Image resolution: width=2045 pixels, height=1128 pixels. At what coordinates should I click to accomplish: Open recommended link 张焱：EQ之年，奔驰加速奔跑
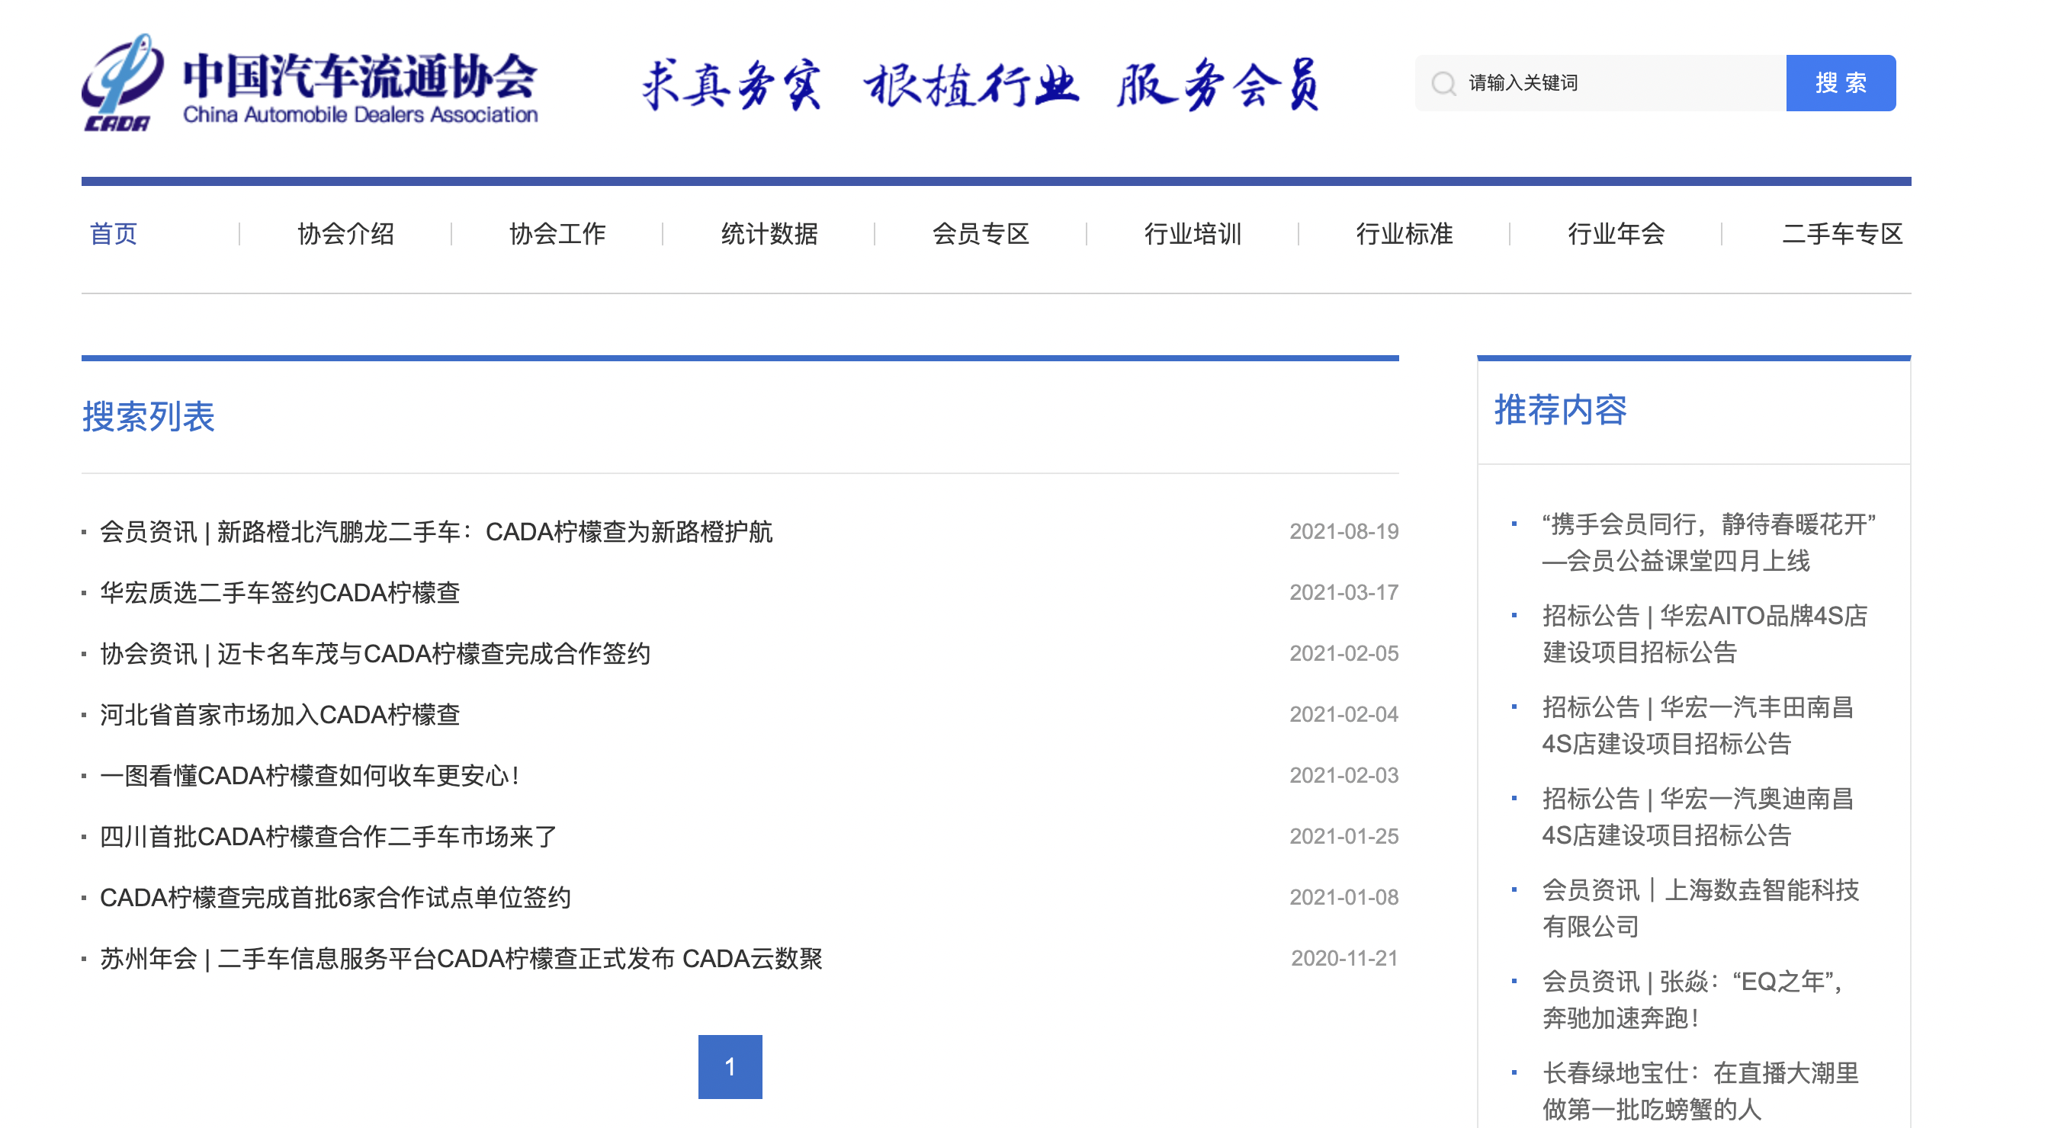point(1693,999)
